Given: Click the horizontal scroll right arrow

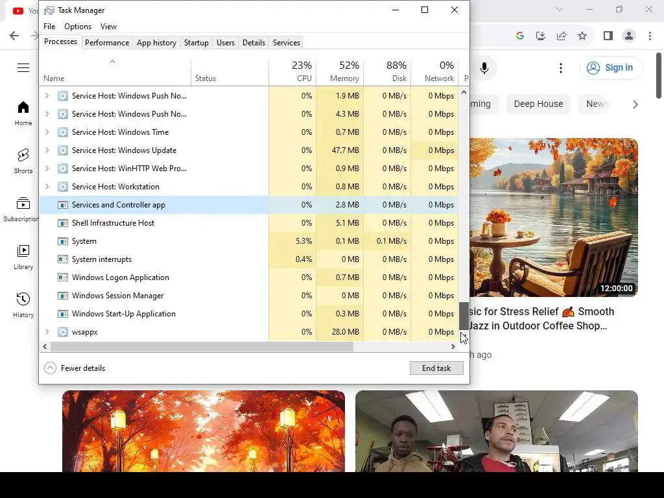Looking at the screenshot, I should pyautogui.click(x=453, y=347).
